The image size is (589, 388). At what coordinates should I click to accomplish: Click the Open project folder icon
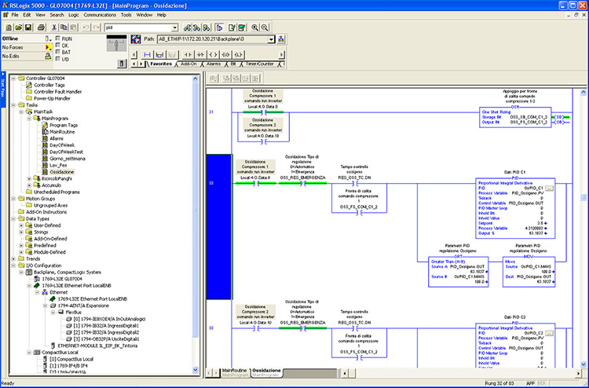pyautogui.click(x=18, y=27)
